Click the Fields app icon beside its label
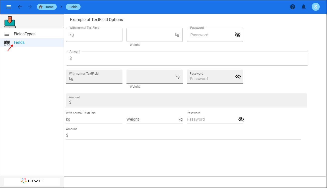 point(7,43)
